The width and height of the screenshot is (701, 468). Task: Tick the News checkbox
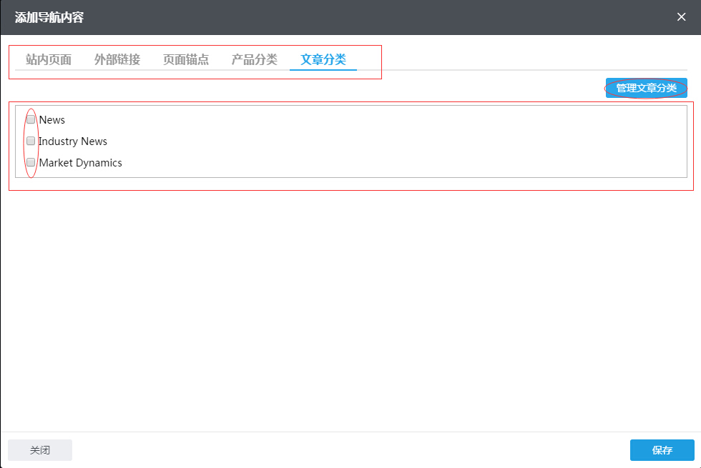point(31,119)
